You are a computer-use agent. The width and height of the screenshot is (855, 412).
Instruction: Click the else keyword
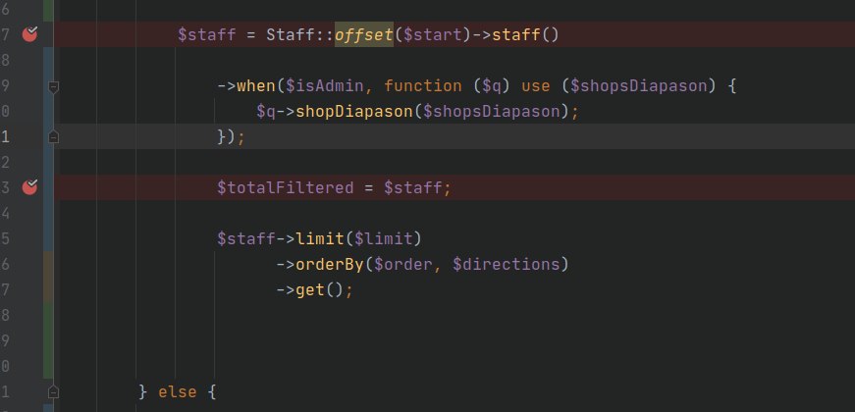[178, 391]
